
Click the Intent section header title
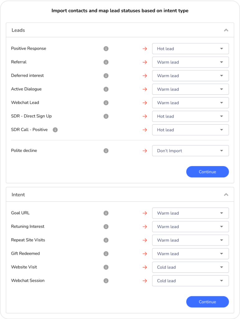coord(18,195)
